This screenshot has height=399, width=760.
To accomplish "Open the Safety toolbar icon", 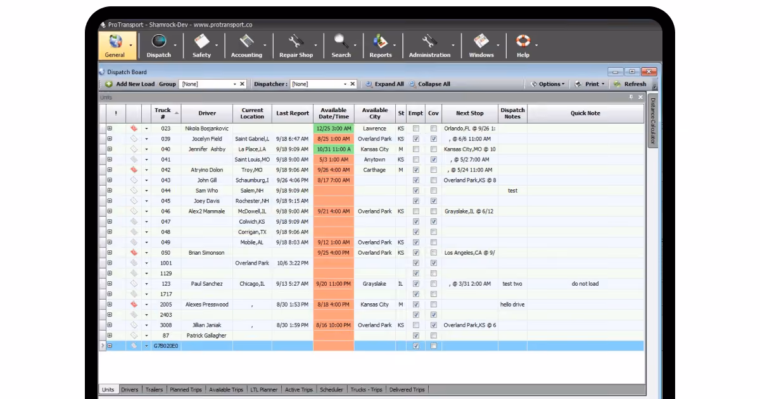I will pos(201,42).
